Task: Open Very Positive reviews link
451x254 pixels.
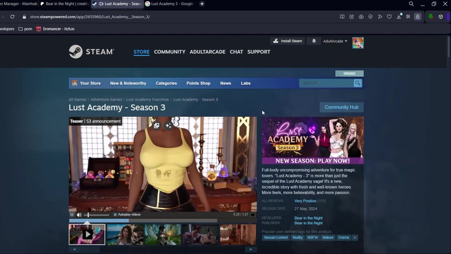Action: coord(305,201)
